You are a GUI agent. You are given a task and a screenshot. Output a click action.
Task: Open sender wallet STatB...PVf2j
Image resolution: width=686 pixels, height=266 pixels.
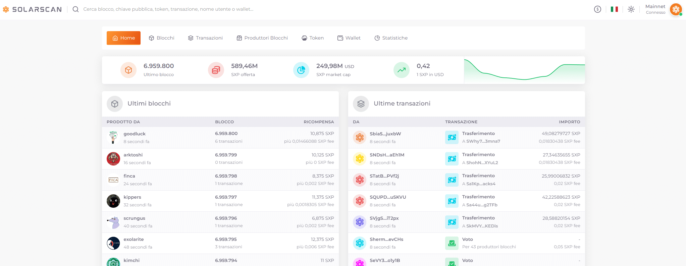(384, 176)
